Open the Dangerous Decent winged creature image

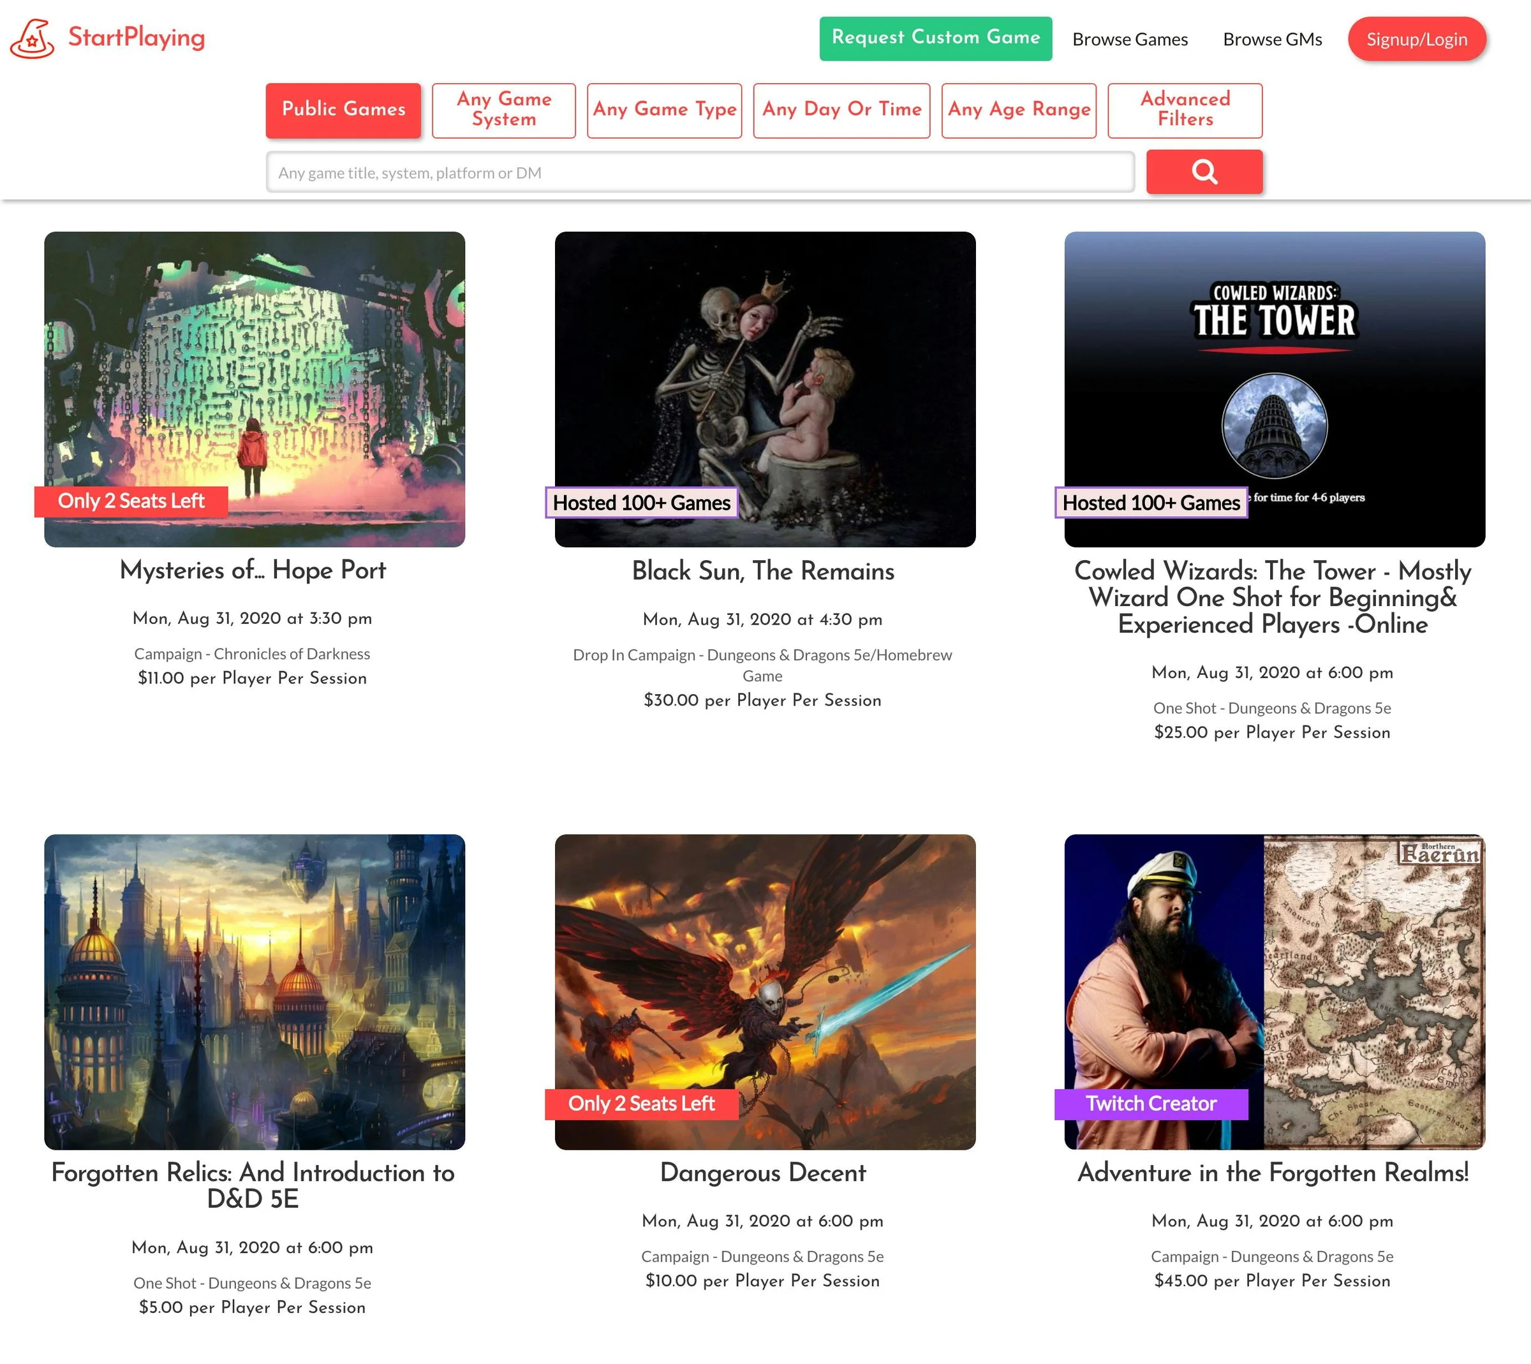(x=764, y=991)
